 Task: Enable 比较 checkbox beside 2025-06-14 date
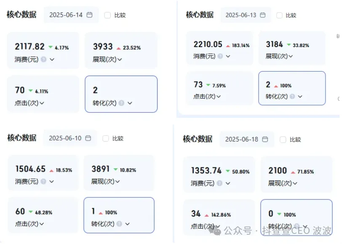[x=107, y=15]
